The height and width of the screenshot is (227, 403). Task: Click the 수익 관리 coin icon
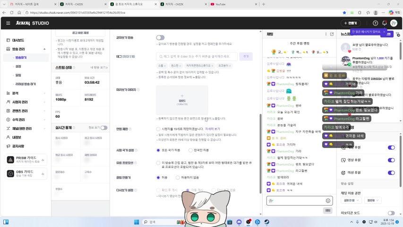coord(8,120)
